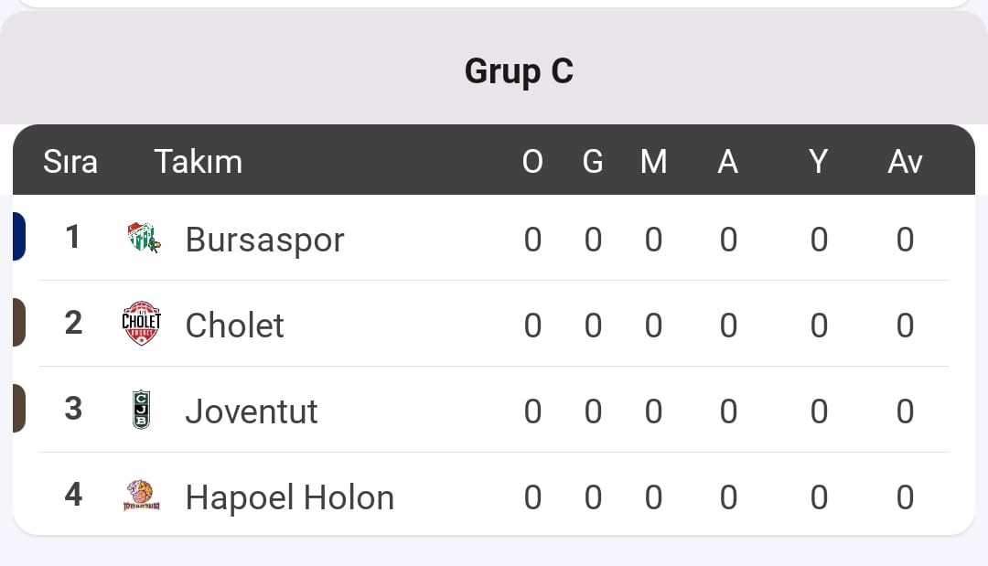The height and width of the screenshot is (566, 988).
Task: Select the rank number 4 cell
Action: 74,495
